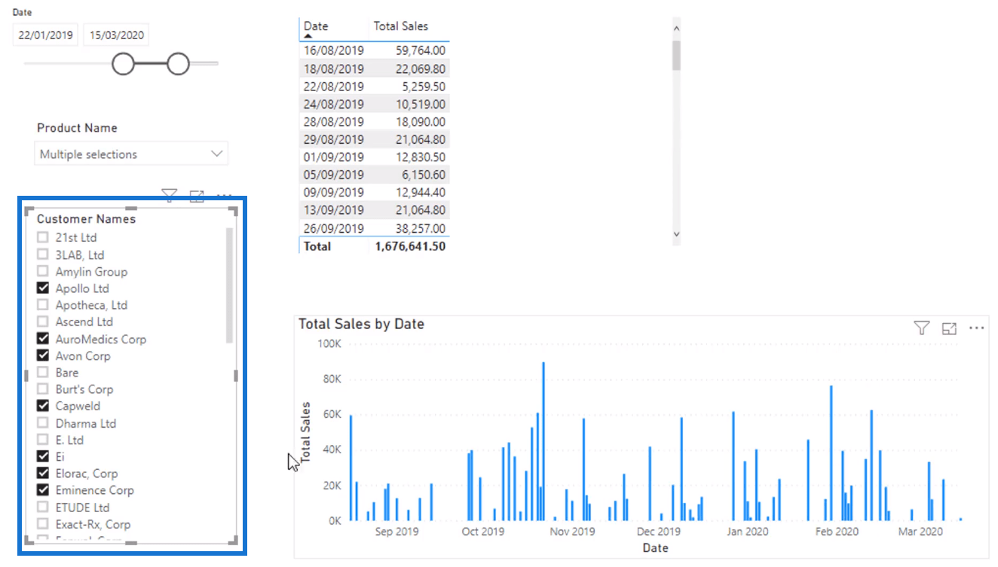
Task: Click the sort arrow under Date column header
Action: 308,36
